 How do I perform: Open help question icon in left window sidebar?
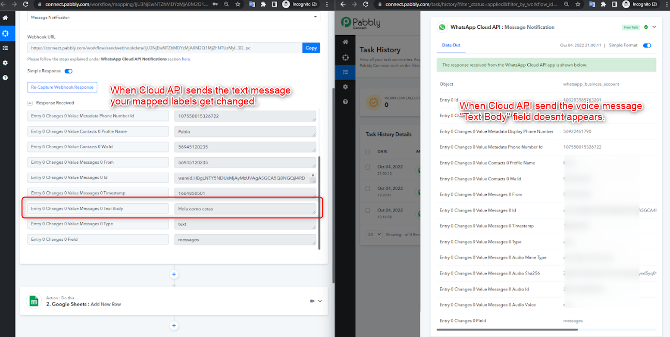coord(5,78)
